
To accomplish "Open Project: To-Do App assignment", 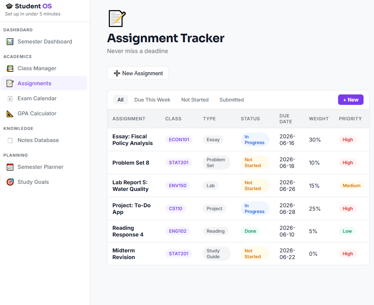I will click(x=132, y=208).
